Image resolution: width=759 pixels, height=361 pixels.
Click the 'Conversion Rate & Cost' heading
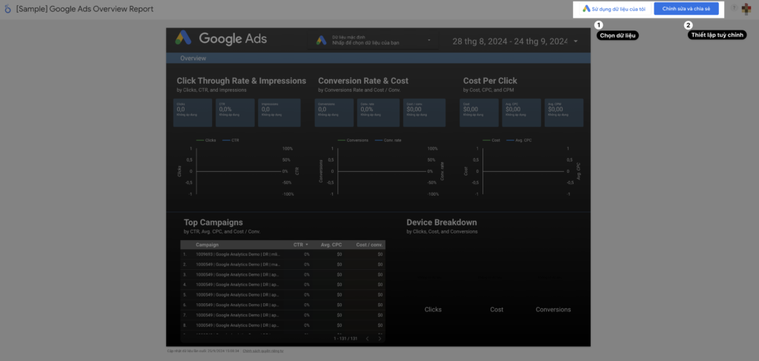click(363, 81)
